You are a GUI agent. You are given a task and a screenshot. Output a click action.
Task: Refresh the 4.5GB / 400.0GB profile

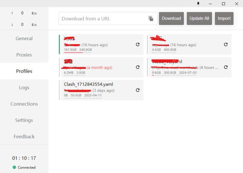tap(226, 45)
